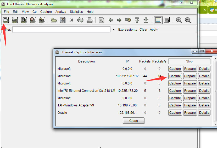Click the Capture Interfaces dialog scrollbar
This screenshot has height=148, width=217.
[215, 91]
